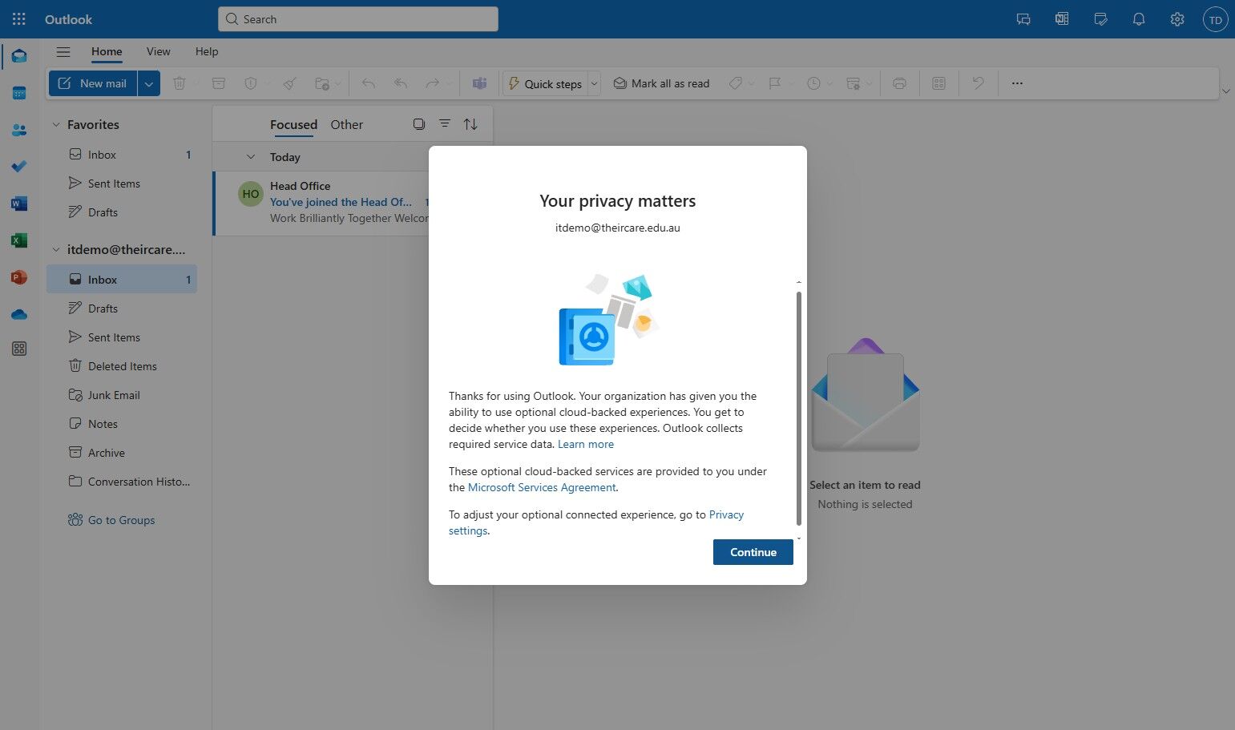Open the Microsoft Services Agreement link

(x=542, y=487)
